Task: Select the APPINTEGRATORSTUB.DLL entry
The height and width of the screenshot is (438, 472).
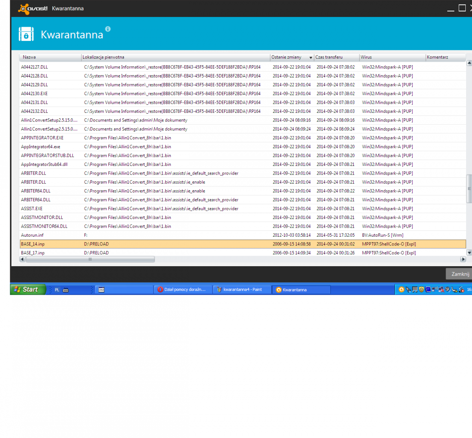Action: pyautogui.click(x=243, y=156)
